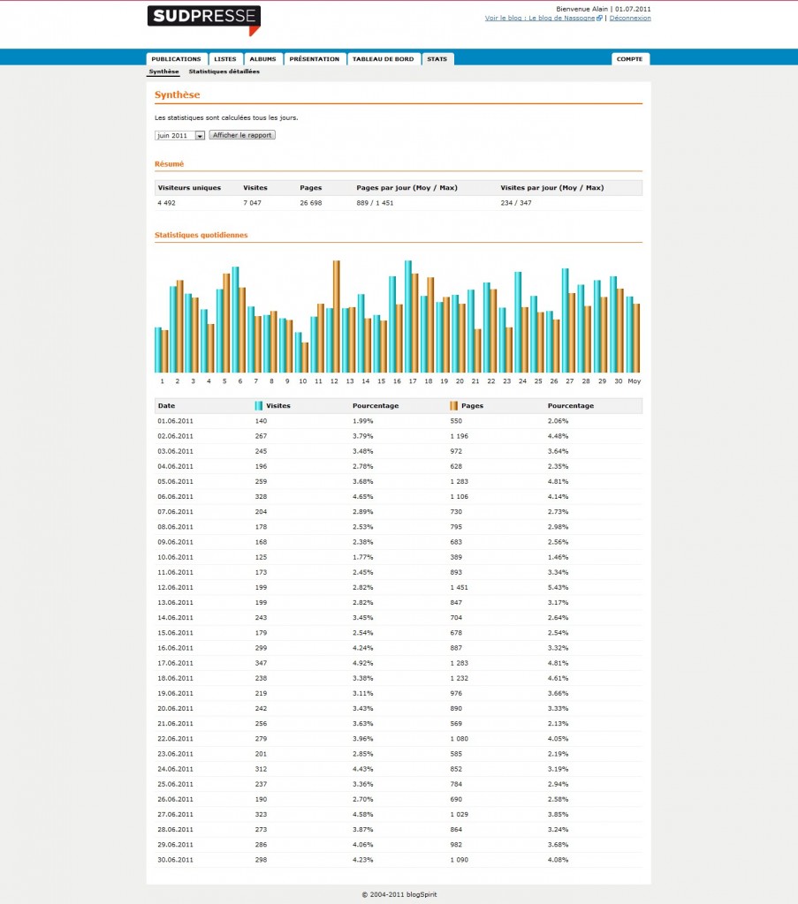
Task: Open the Stats tab
Action: pos(437,59)
